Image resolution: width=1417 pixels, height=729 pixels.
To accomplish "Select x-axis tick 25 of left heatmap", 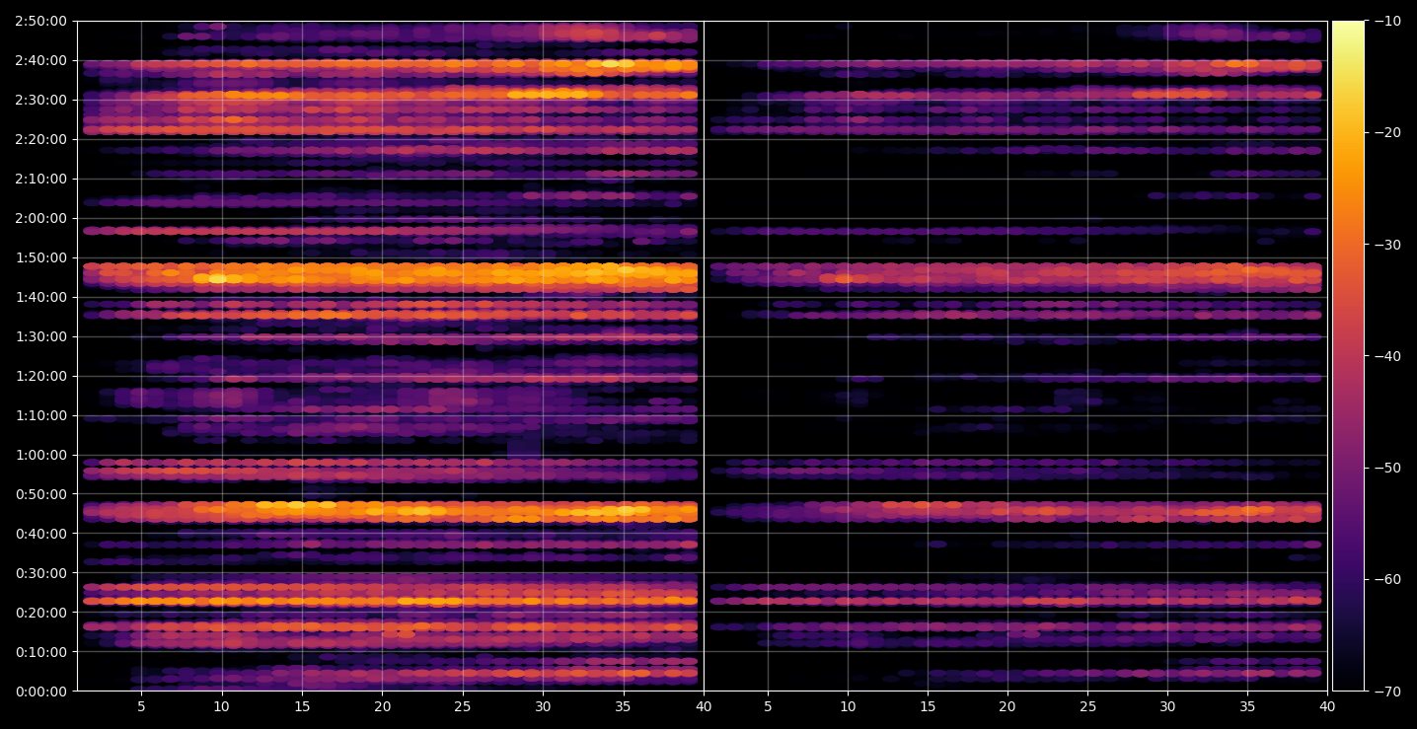I will click(462, 706).
